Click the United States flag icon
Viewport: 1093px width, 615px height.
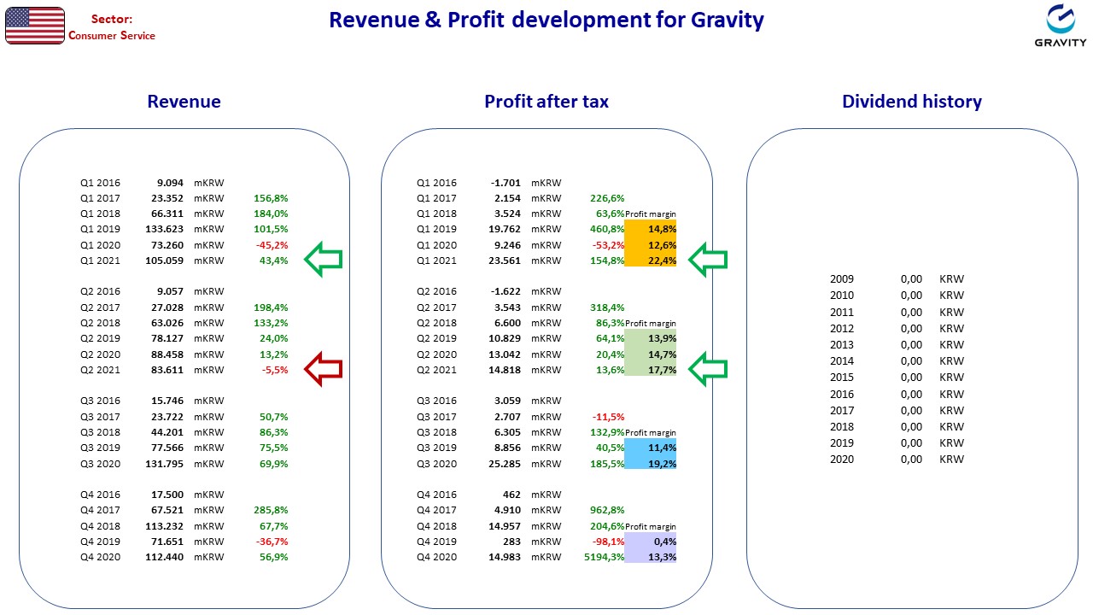pos(35,26)
